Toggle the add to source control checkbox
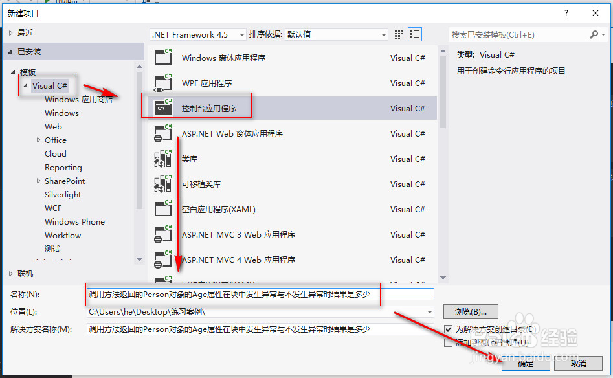The image size is (613, 378). coord(448,343)
